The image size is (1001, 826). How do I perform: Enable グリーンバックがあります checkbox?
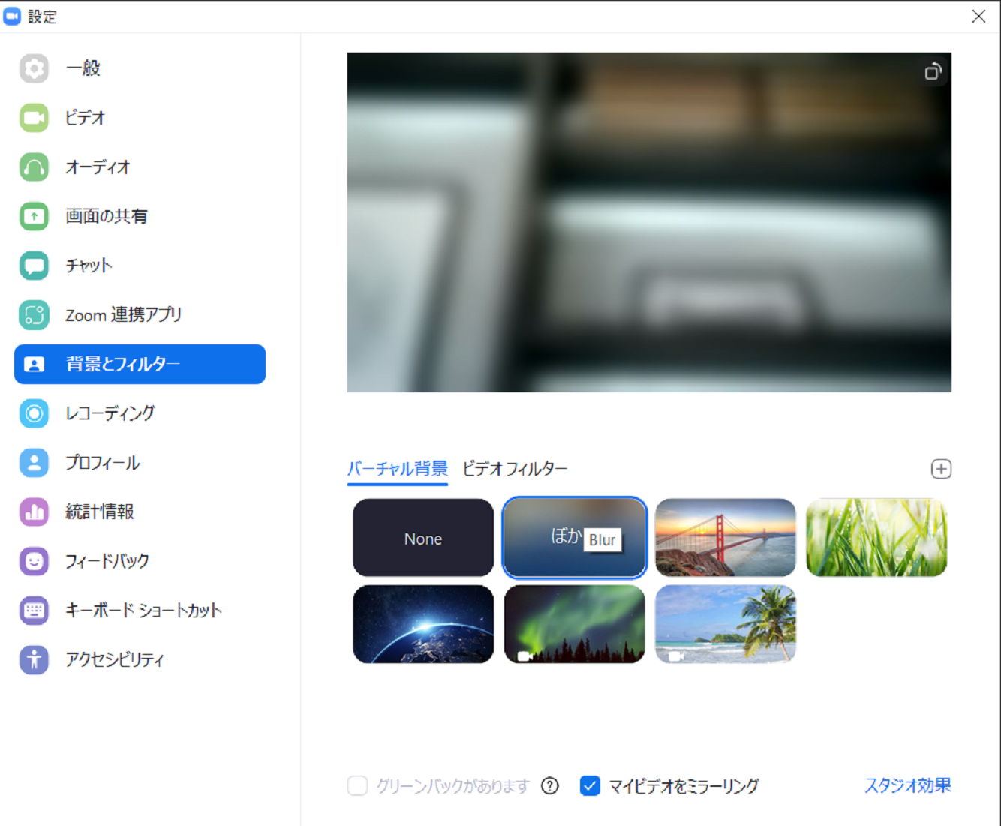tap(358, 785)
